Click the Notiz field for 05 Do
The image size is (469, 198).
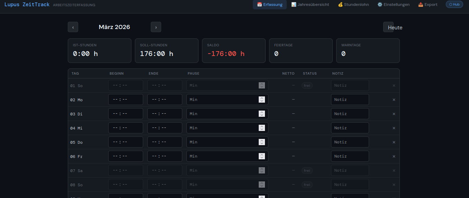[x=350, y=142]
